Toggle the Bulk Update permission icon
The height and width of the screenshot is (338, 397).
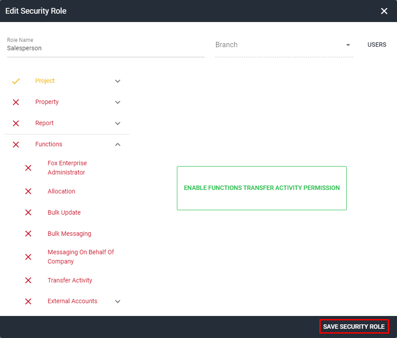point(28,212)
